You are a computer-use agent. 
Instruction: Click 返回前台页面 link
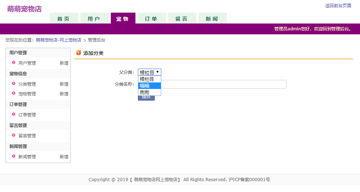[338, 6]
